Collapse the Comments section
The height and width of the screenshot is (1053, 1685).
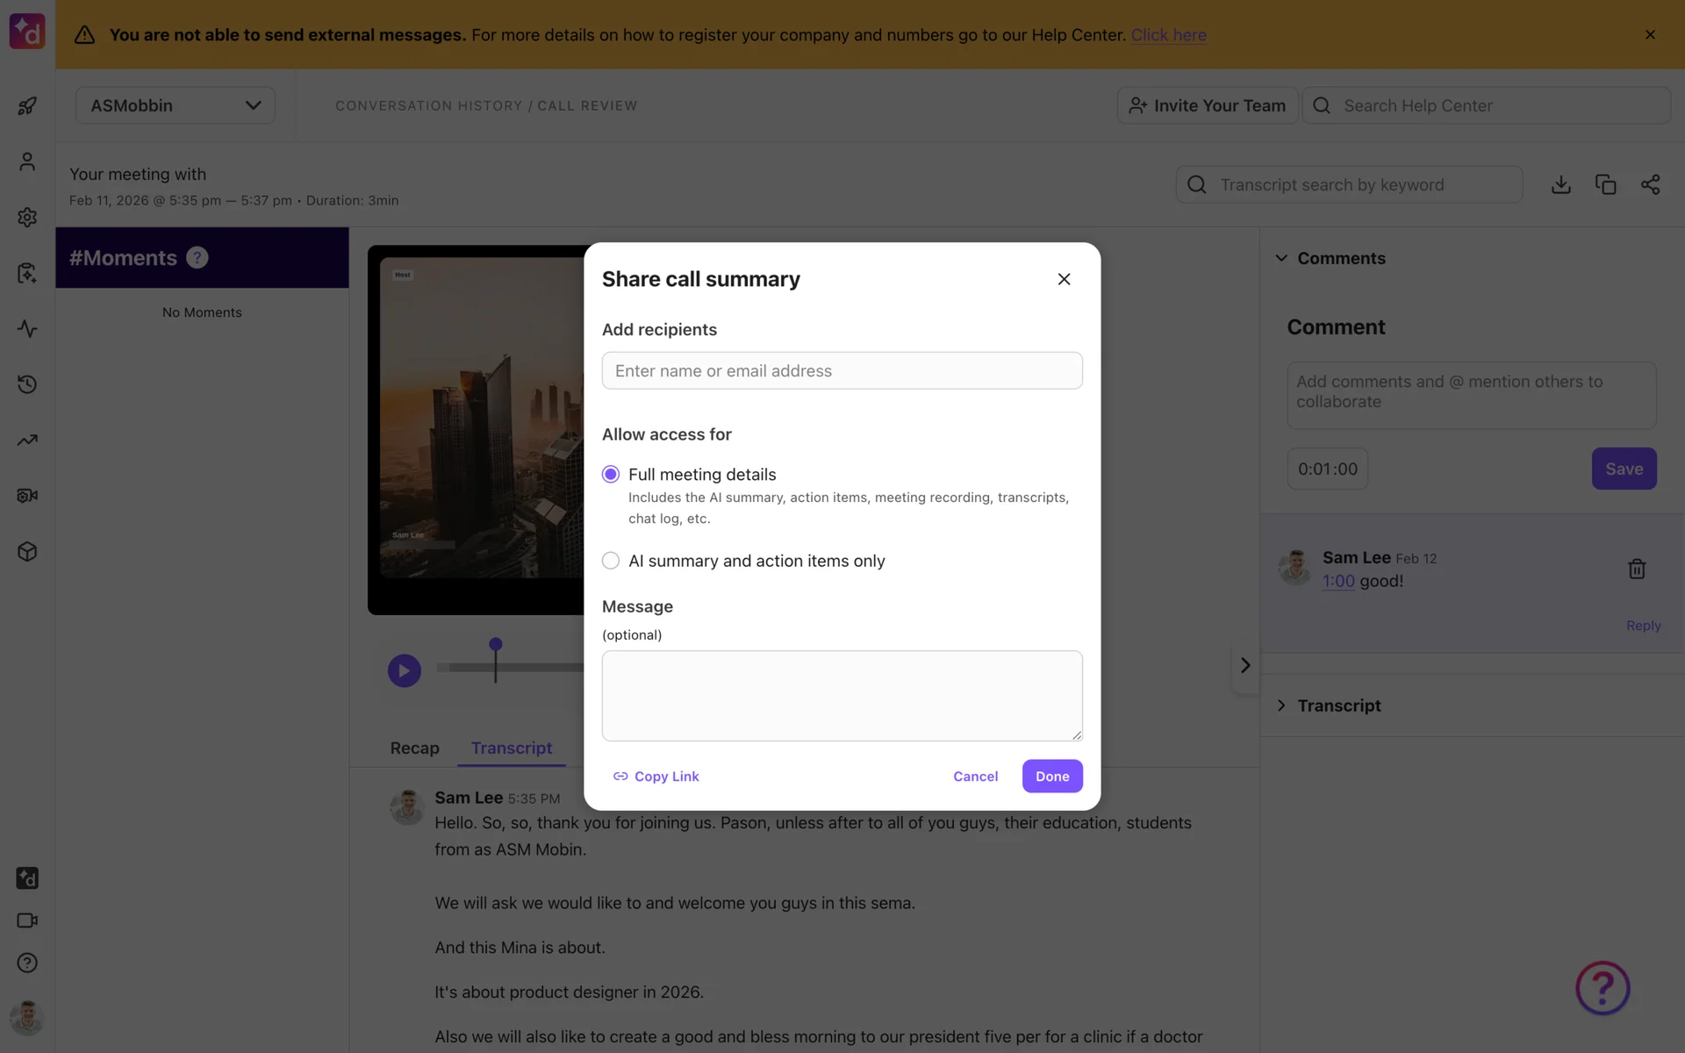pos(1281,258)
